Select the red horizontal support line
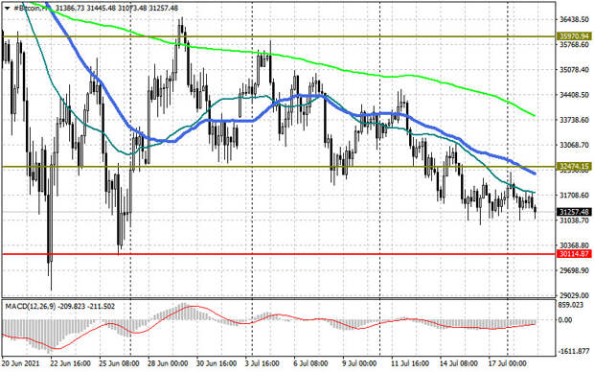The image size is (594, 372). (x=279, y=254)
